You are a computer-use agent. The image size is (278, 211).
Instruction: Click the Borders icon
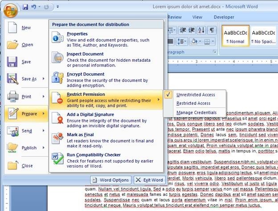[207, 41]
